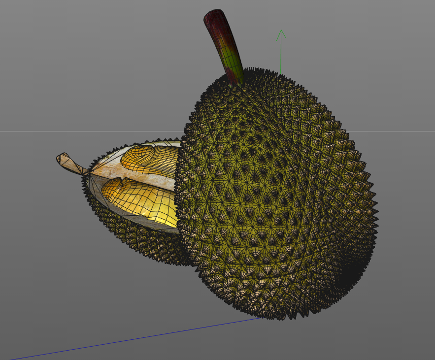Select the whole spiky durian body

pos(276,194)
